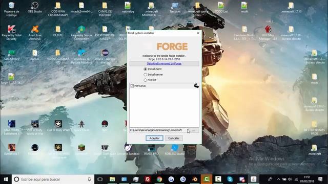This screenshot has width=328, height=184.
Task: Click the taskbar search box
Action: pos(53,179)
